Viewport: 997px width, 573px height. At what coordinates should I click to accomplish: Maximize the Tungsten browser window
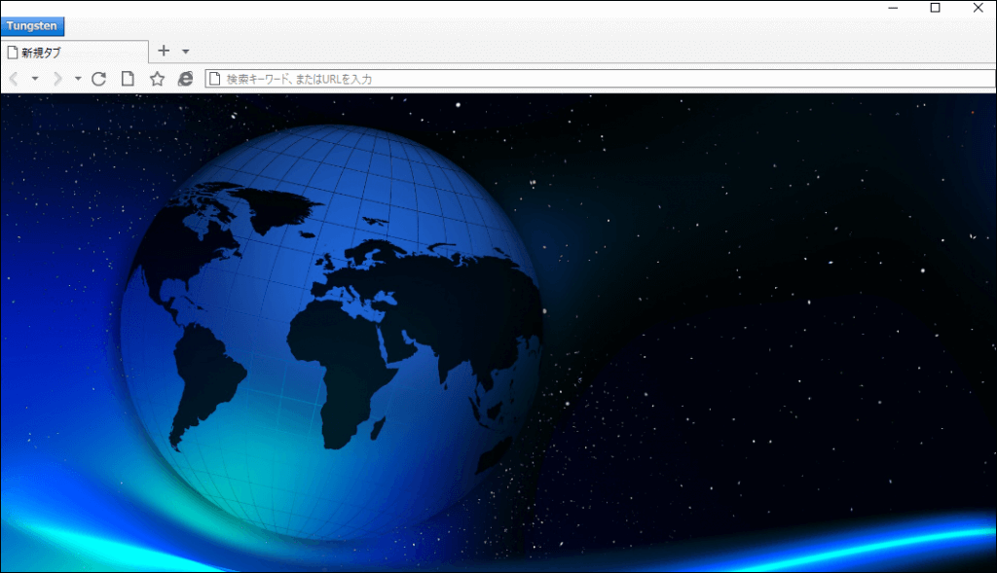936,8
